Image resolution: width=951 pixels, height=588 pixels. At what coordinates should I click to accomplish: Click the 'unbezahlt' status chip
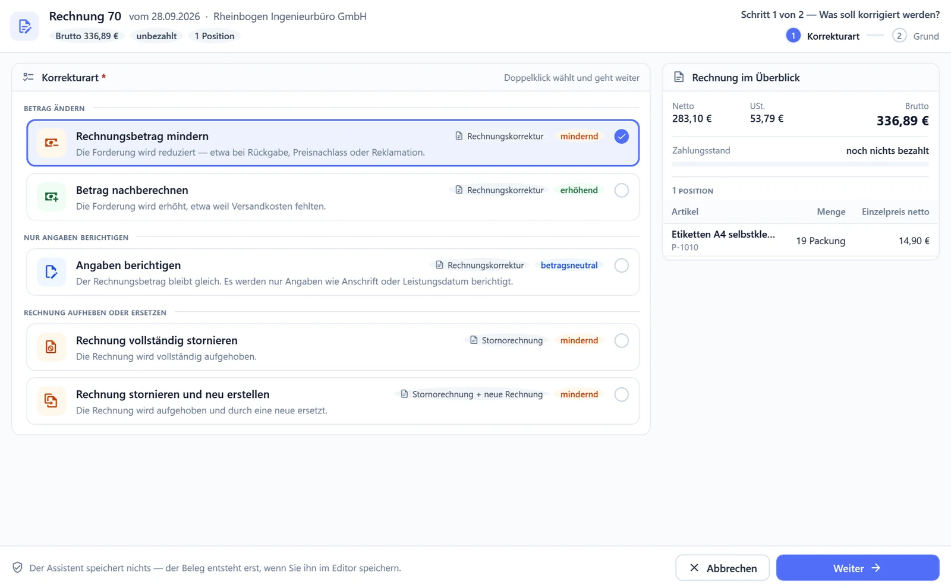[x=156, y=36]
